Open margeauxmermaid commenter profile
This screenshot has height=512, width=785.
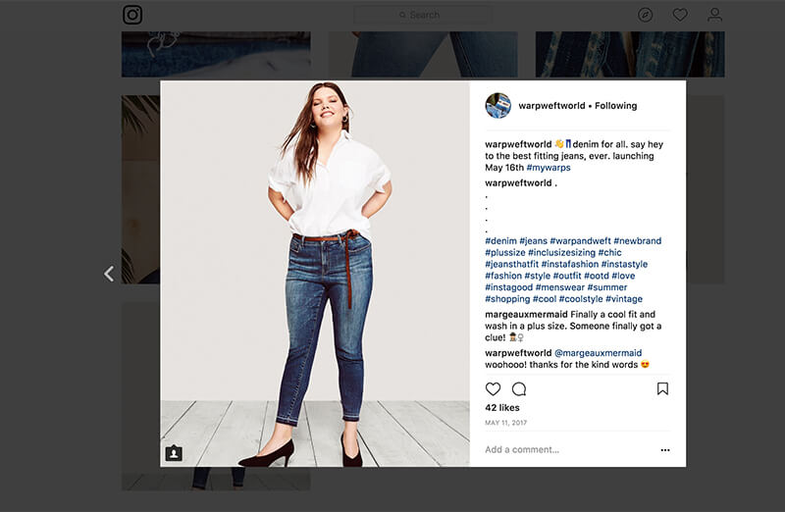[x=526, y=314]
